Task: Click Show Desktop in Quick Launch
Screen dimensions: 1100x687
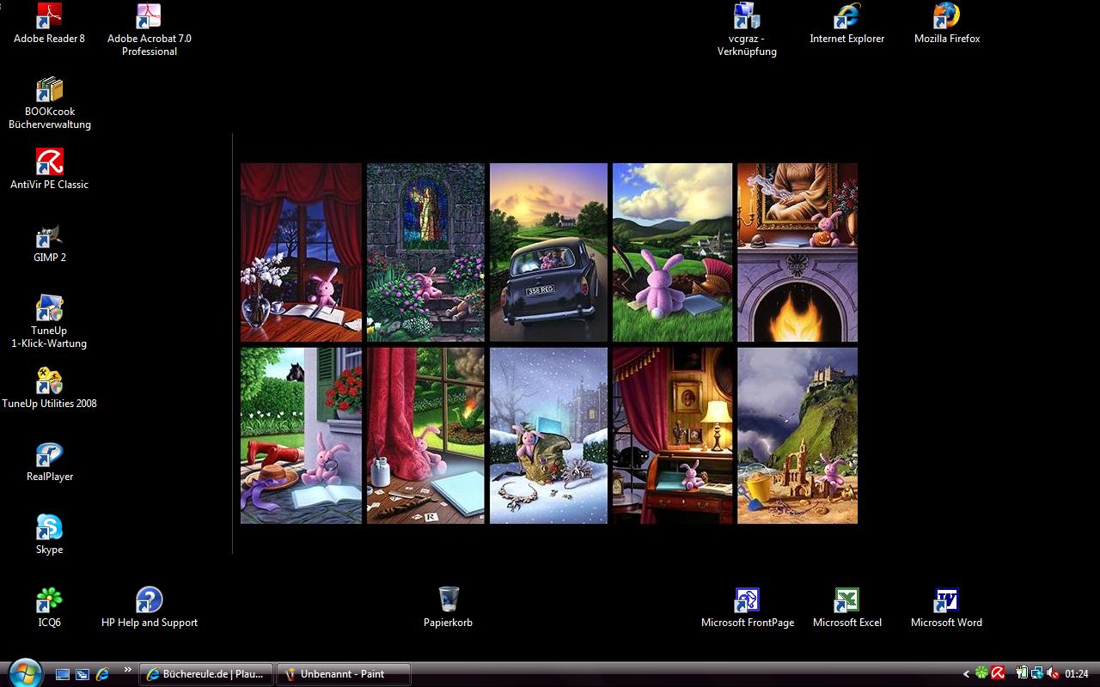Action: tap(63, 674)
